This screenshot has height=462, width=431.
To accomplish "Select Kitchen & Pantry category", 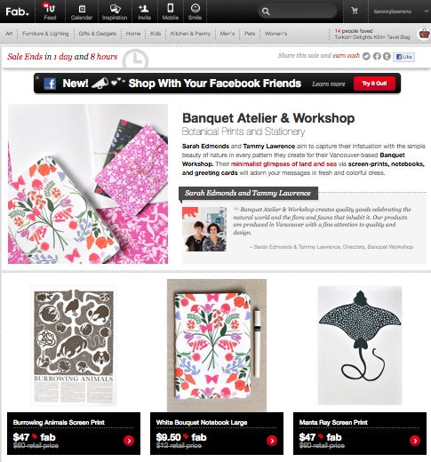I will click(190, 34).
